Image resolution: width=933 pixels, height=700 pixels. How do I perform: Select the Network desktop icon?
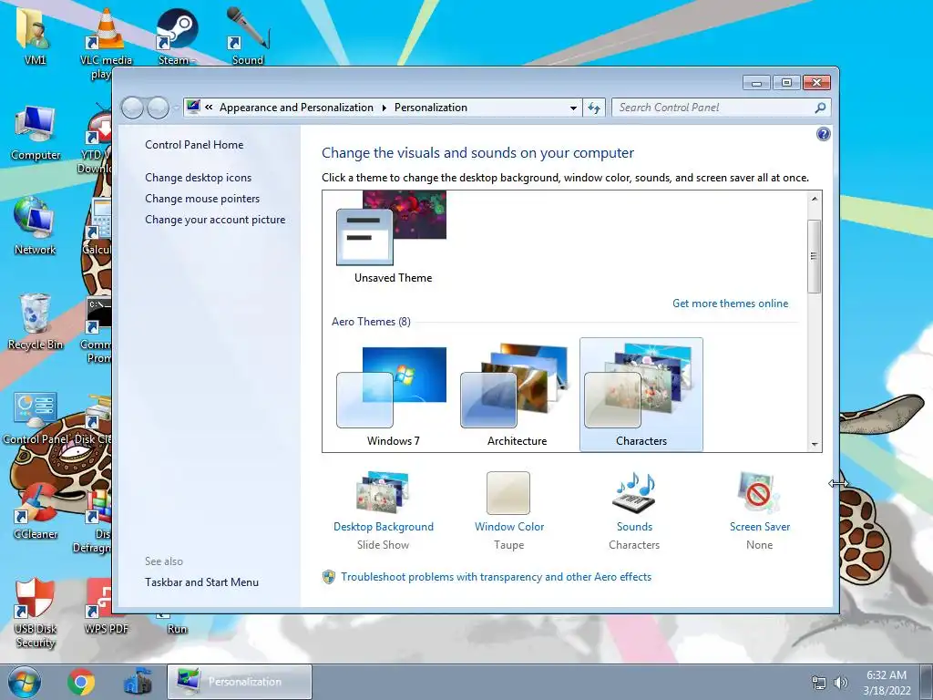[35, 226]
